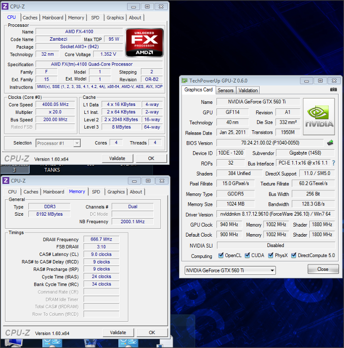
Task: Click the Release Date Jan 25, 2011 value
Action: point(232,132)
